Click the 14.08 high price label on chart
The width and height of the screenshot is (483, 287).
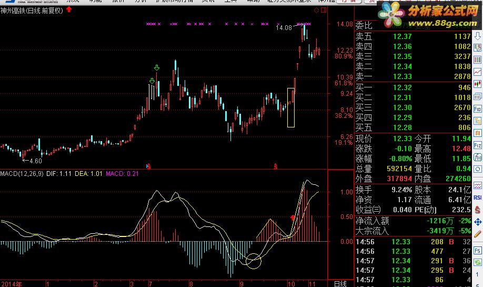pyautogui.click(x=284, y=28)
